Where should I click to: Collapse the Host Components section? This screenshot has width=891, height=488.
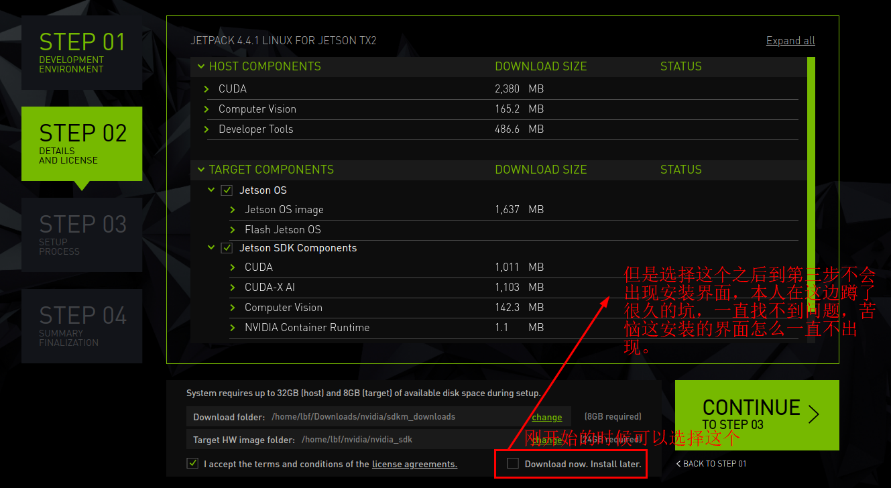200,66
